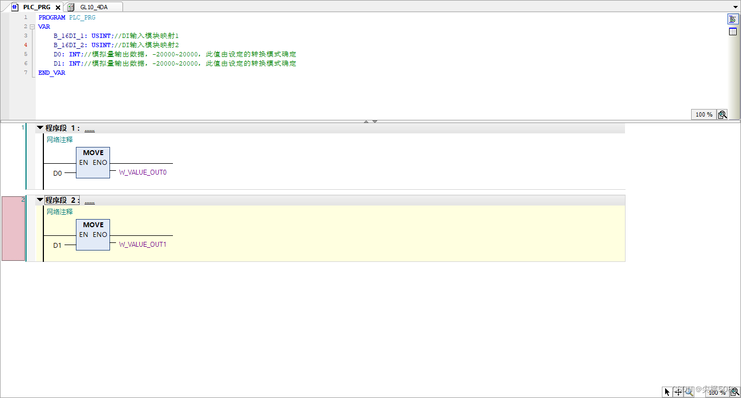
Task: Collapse the VAR block fold marker
Action: click(32, 27)
